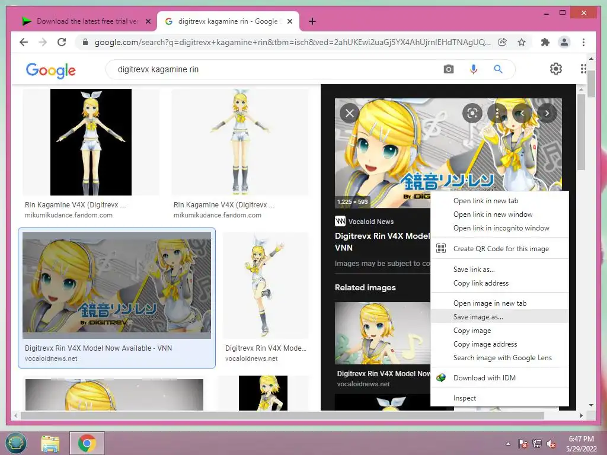Show the next image in preview
The height and width of the screenshot is (455, 607).
click(x=547, y=113)
